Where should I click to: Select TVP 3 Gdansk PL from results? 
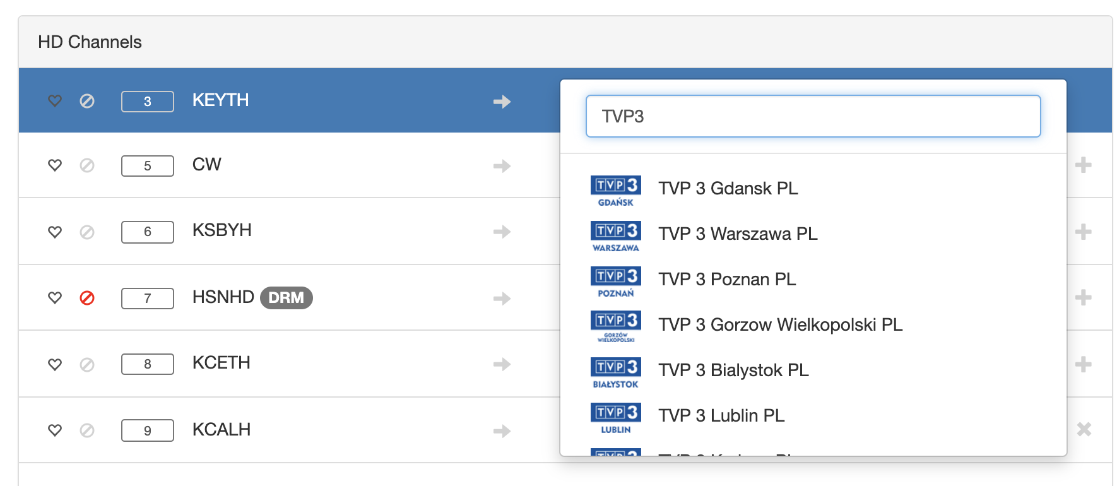[x=728, y=189]
